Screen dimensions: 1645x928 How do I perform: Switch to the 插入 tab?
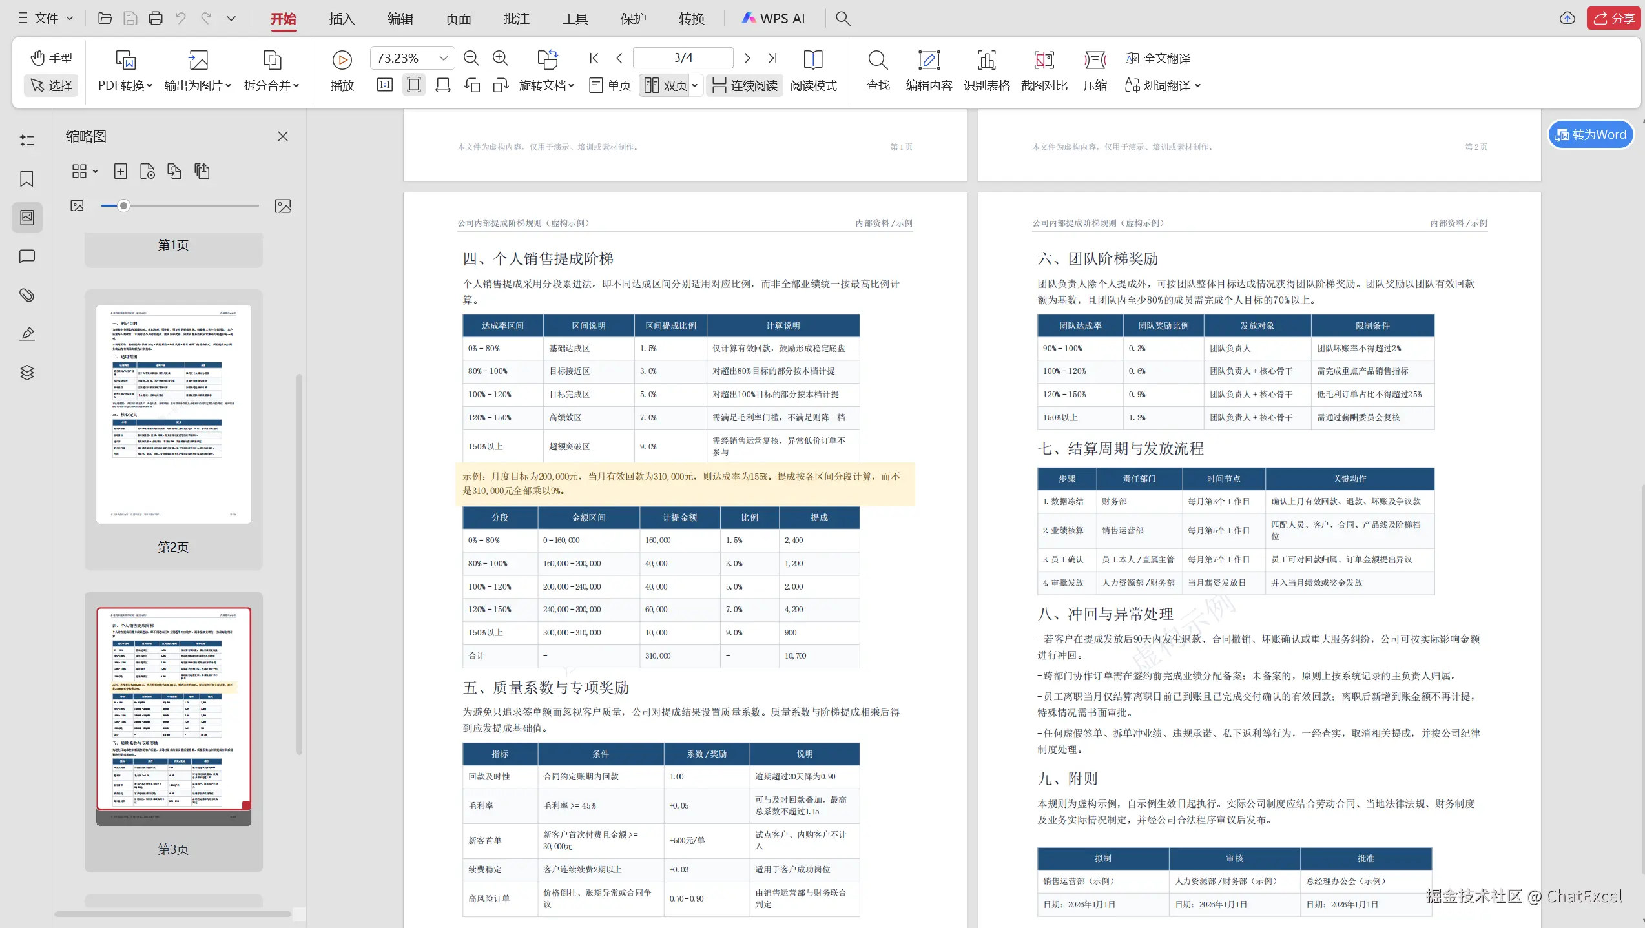click(342, 19)
